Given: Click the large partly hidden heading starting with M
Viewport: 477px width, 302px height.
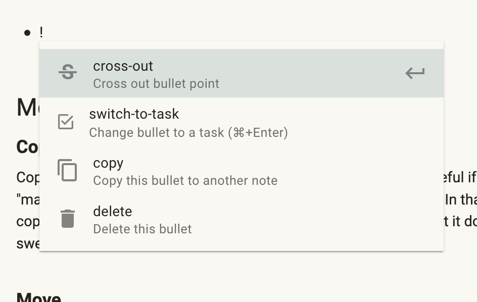Looking at the screenshot, I should tap(28, 108).
